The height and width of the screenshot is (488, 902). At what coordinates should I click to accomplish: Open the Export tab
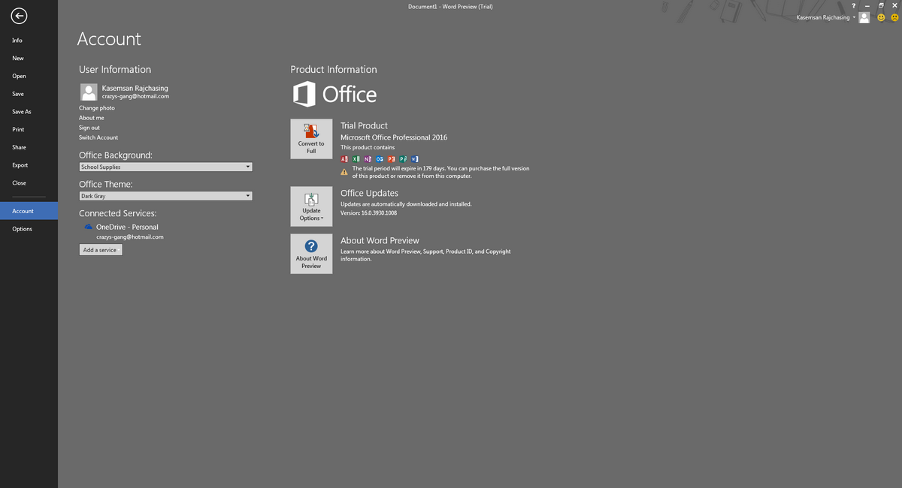pos(29,165)
